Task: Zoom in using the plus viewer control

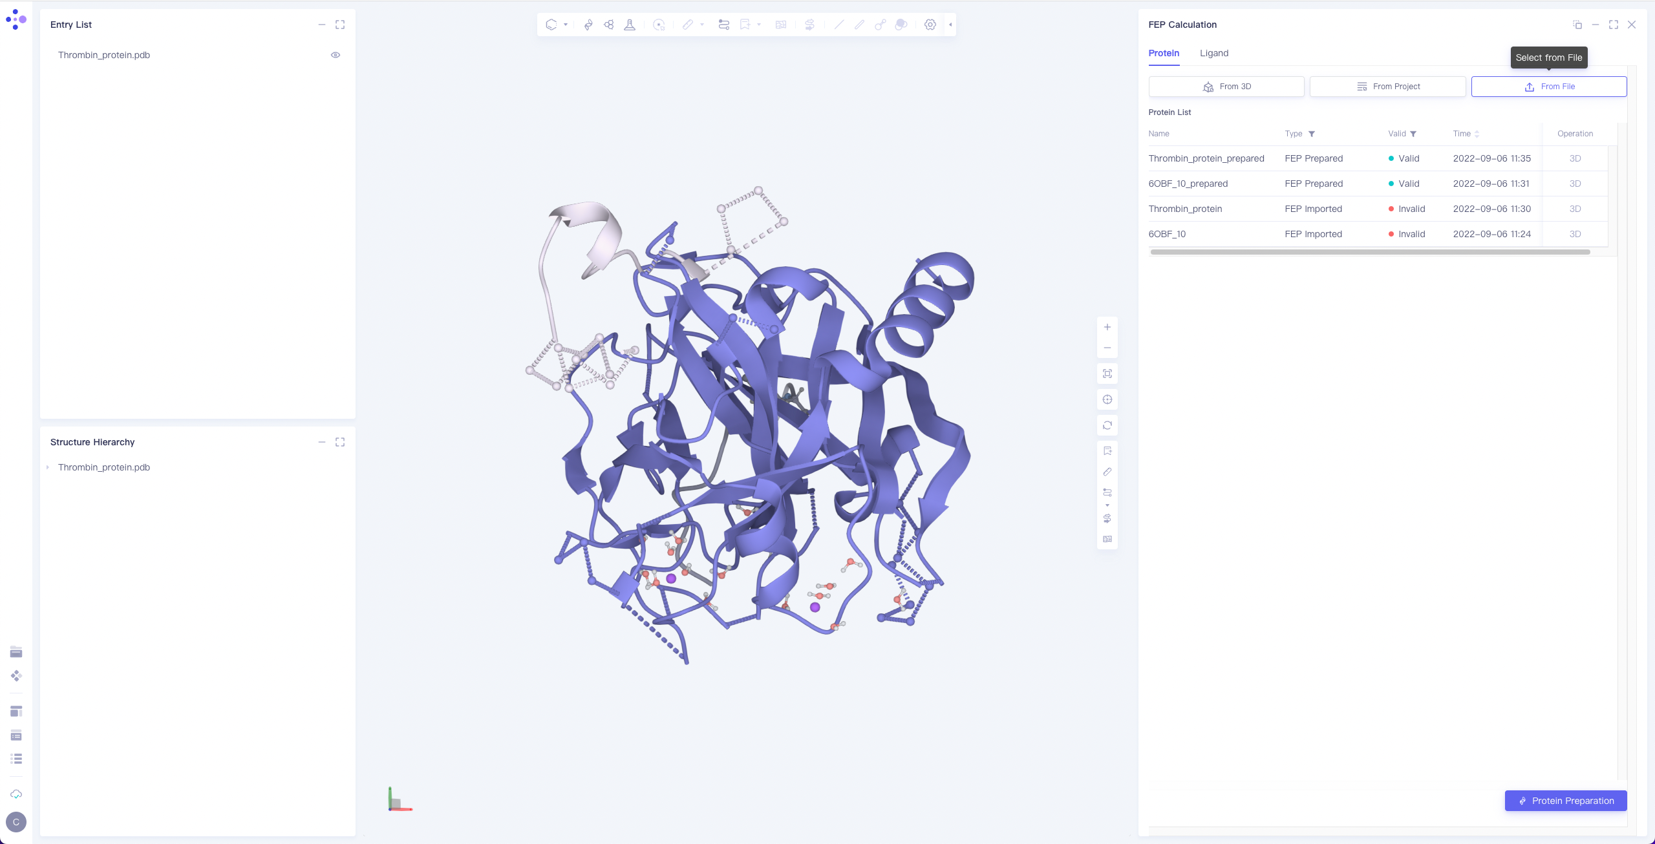Action: tap(1107, 327)
